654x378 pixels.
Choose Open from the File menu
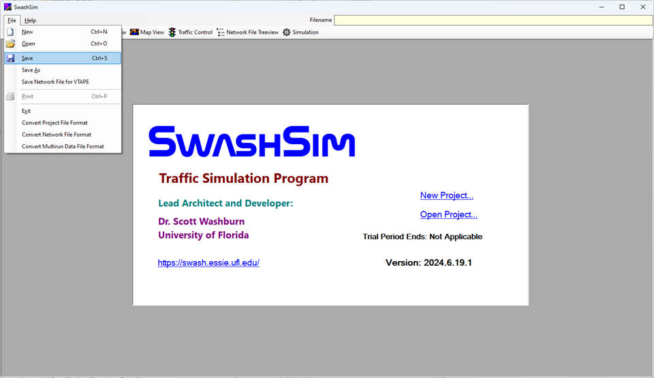[63, 44]
